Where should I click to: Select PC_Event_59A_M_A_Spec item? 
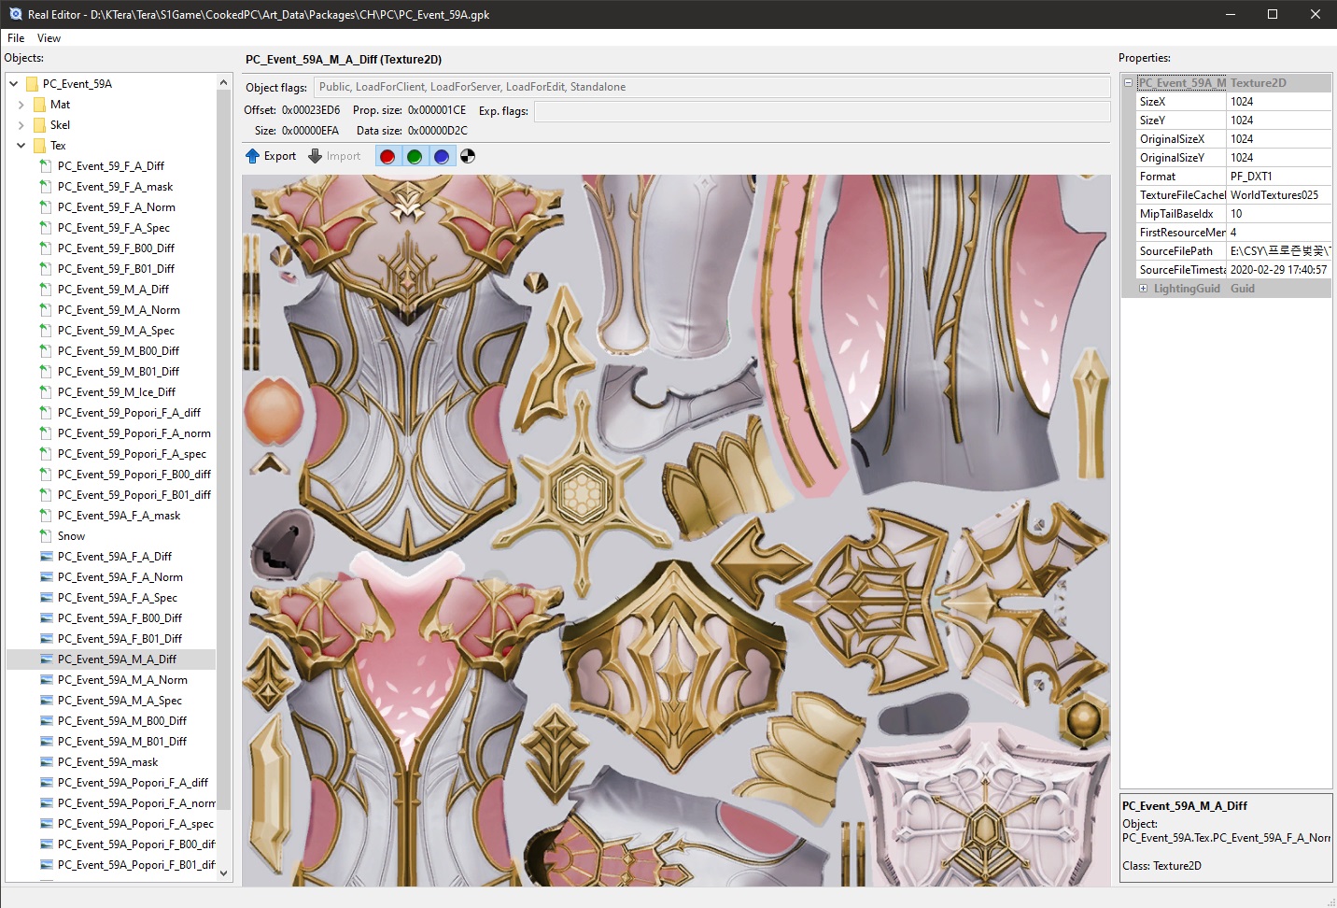[120, 701]
